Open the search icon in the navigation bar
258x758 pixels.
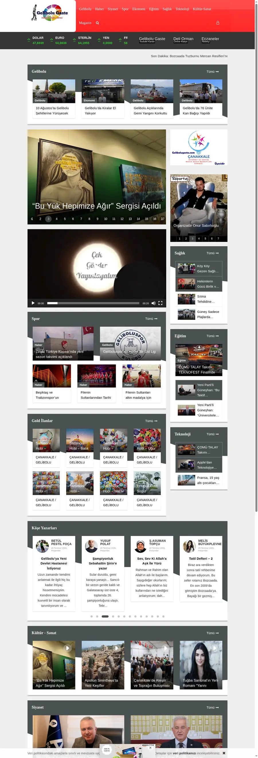[x=97, y=23]
